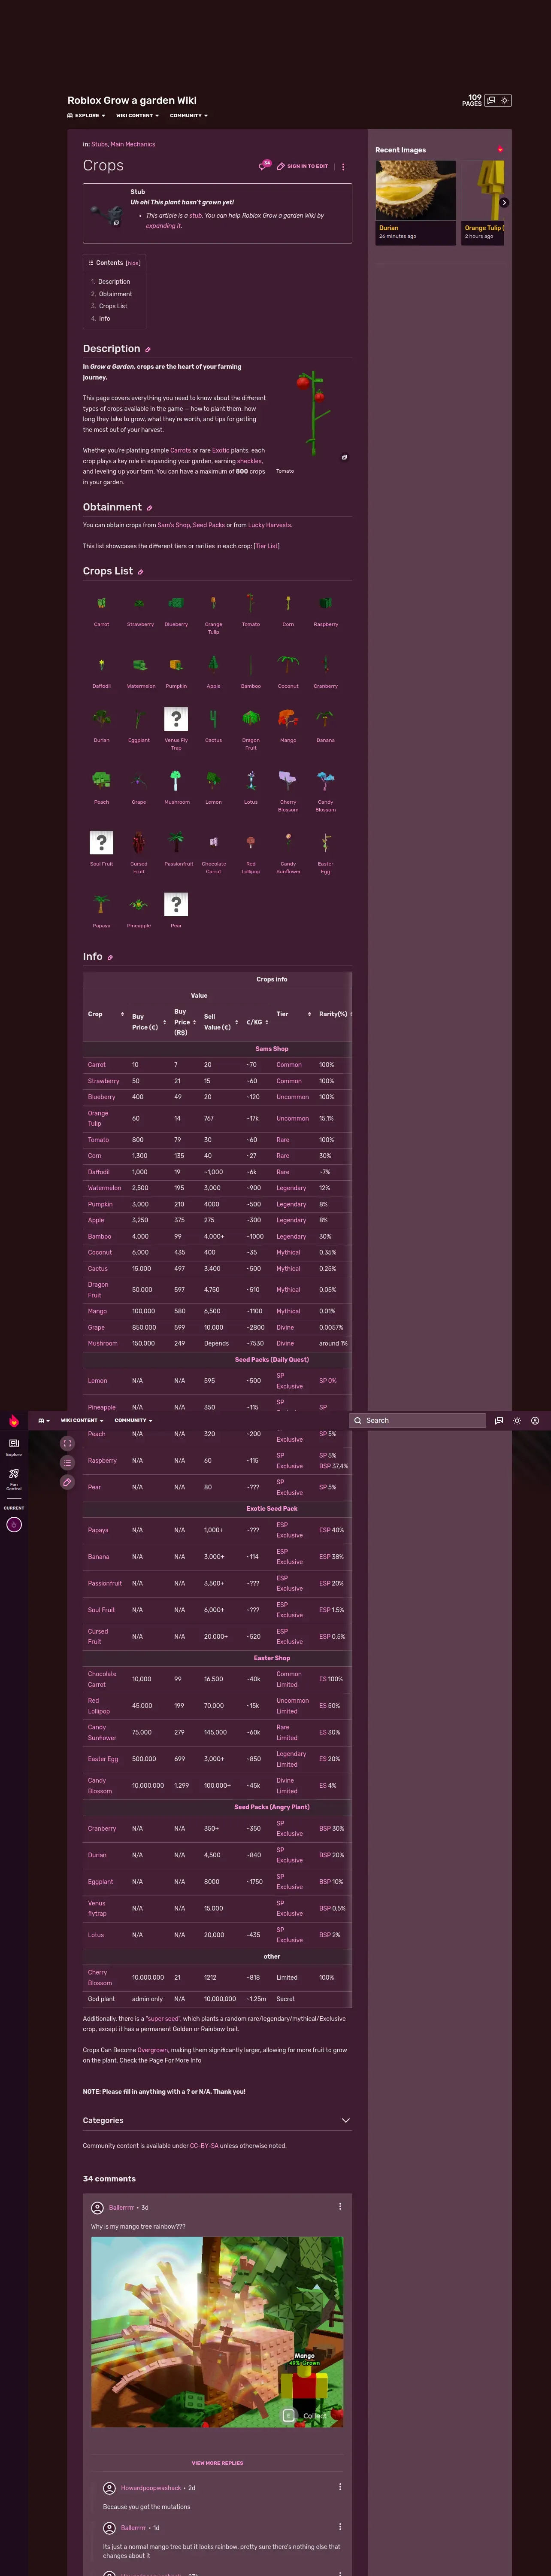Expand the Categories section chevron

(x=346, y=2120)
